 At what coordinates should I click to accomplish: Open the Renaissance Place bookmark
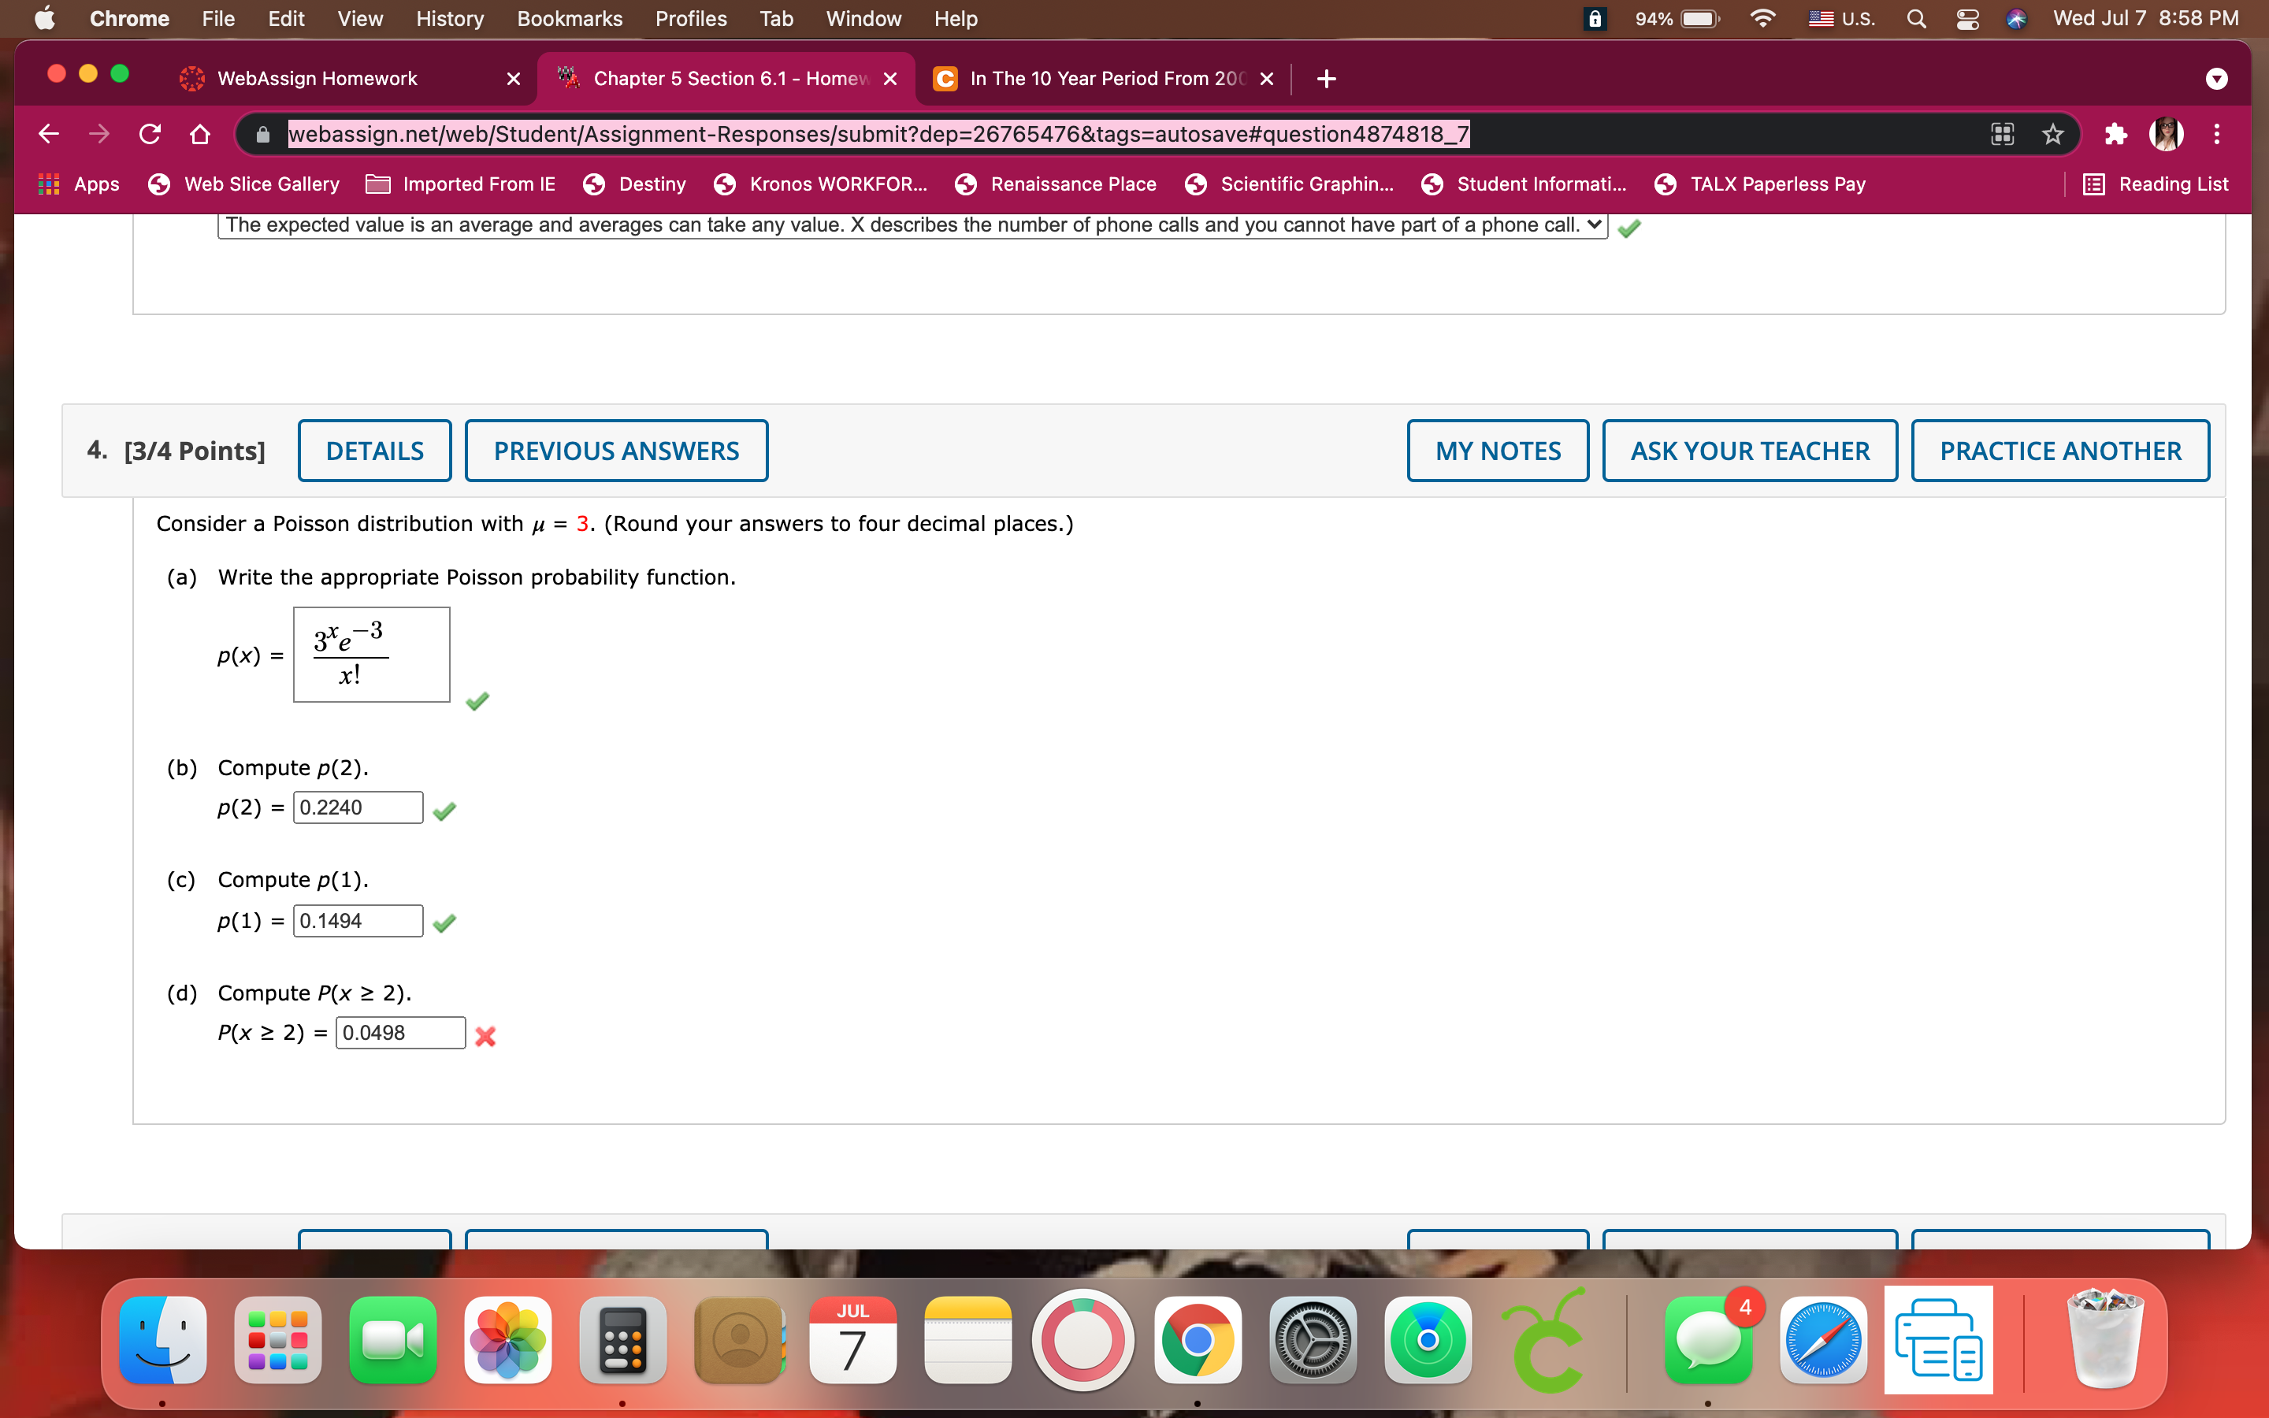click(x=1072, y=184)
